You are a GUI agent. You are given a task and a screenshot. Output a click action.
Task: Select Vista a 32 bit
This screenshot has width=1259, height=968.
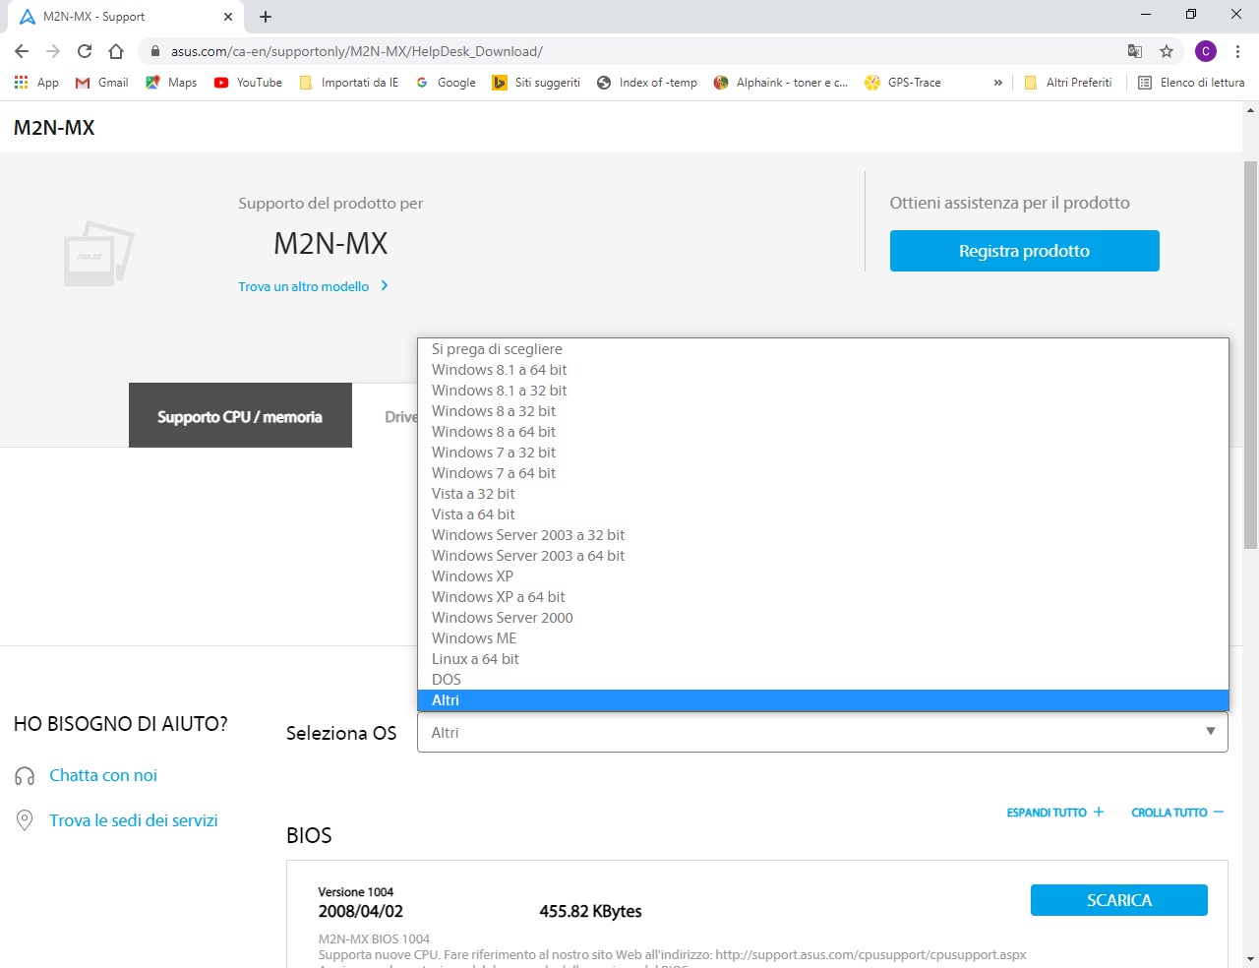point(822,494)
